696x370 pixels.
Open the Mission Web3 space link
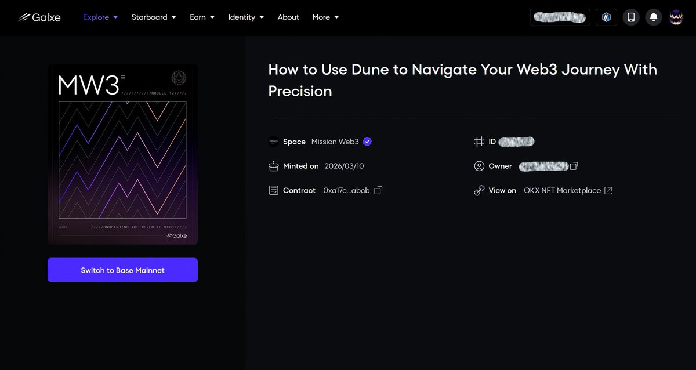(335, 142)
